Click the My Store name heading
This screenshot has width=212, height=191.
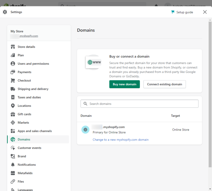(x=17, y=31)
